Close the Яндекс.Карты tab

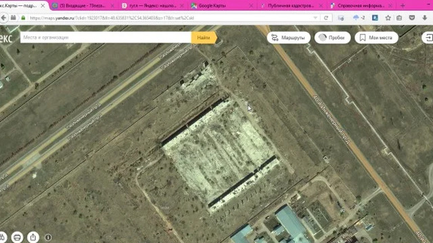pos(43,5)
